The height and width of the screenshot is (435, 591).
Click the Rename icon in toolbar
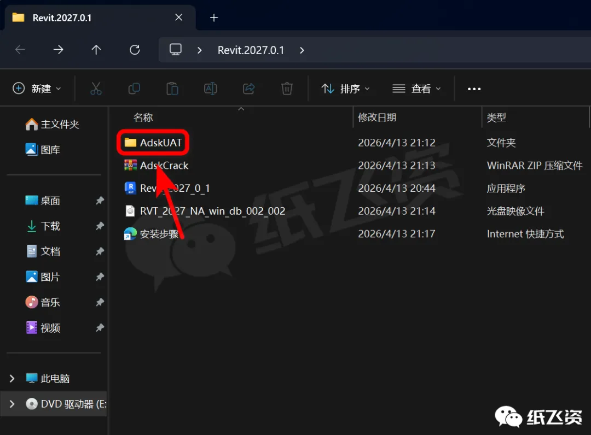(x=210, y=89)
